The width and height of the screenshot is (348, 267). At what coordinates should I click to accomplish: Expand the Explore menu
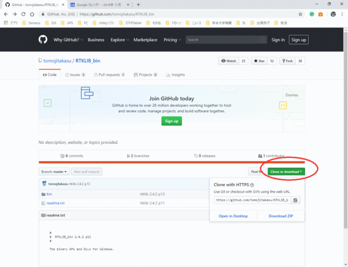(x=120, y=40)
